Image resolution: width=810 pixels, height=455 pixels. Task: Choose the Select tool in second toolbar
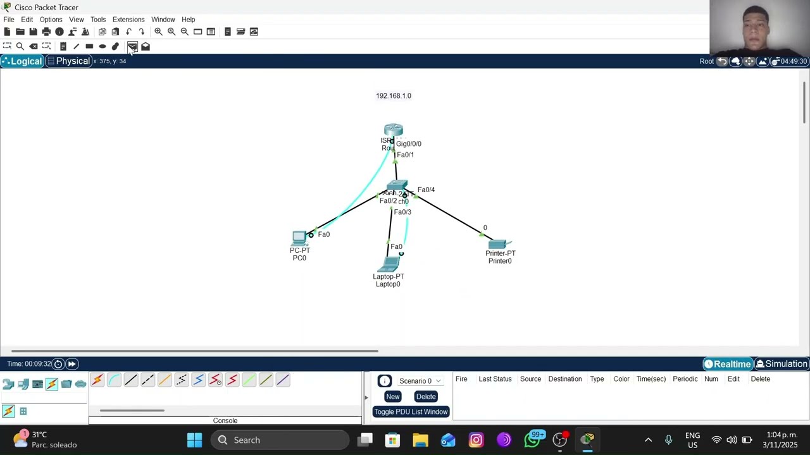7,46
